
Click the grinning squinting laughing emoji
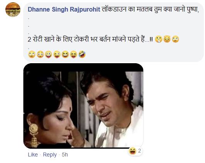(x=65, y=54)
